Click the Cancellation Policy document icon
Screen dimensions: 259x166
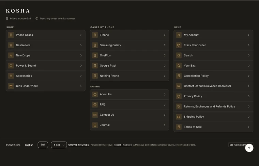pyautogui.click(x=179, y=76)
